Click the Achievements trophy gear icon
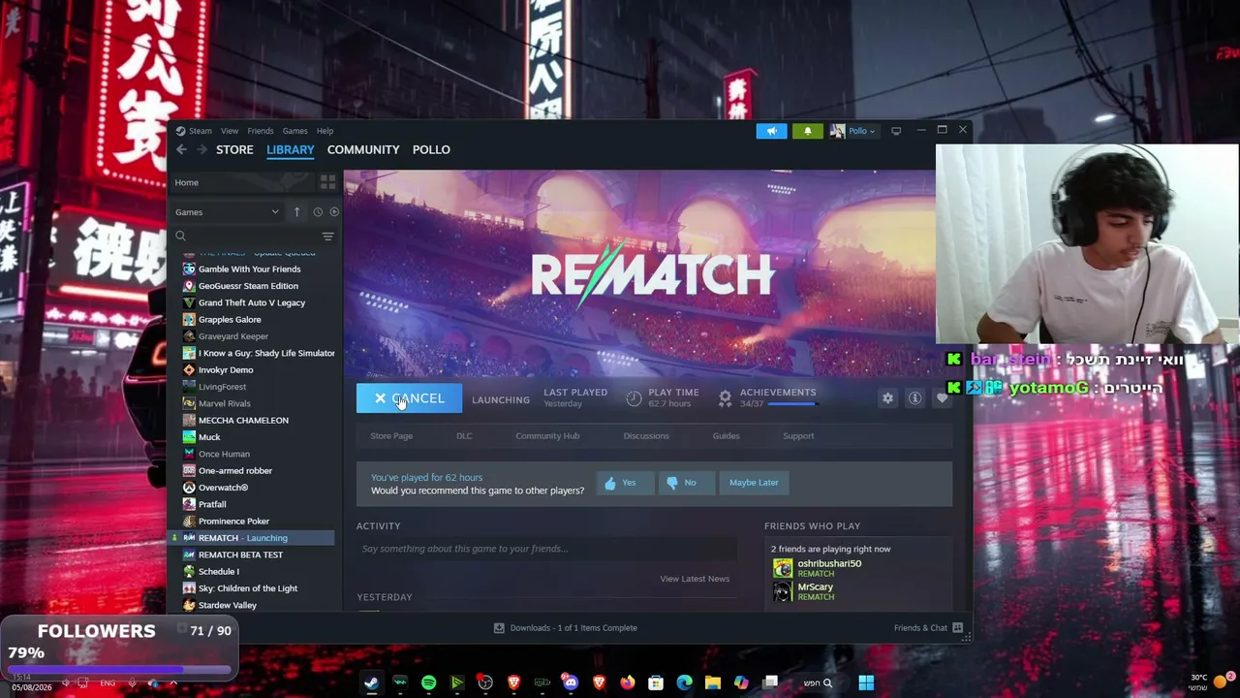This screenshot has height=698, width=1240. 725,397
